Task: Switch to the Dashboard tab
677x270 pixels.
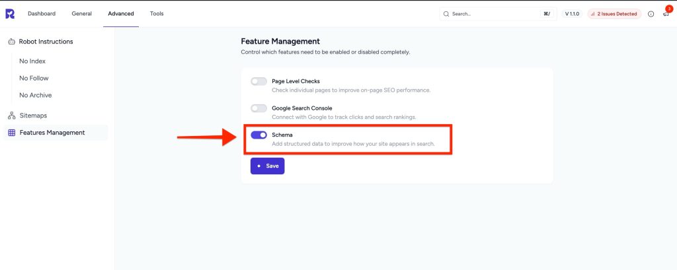Action: [42, 14]
